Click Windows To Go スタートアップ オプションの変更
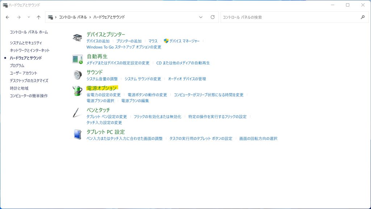This screenshot has width=371, height=209. [x=124, y=47]
